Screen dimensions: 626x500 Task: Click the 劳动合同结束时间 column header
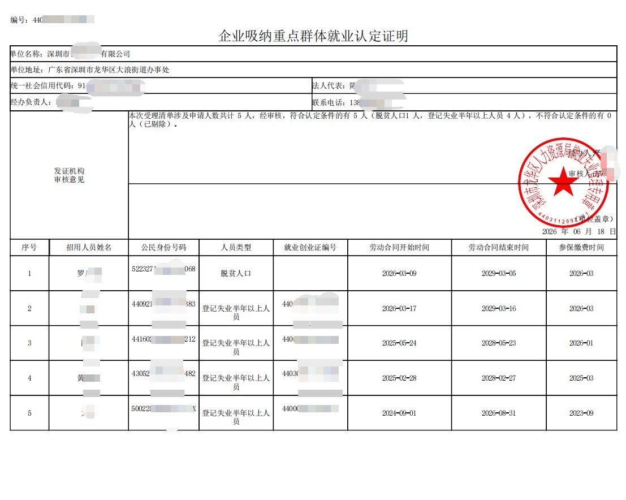click(499, 248)
